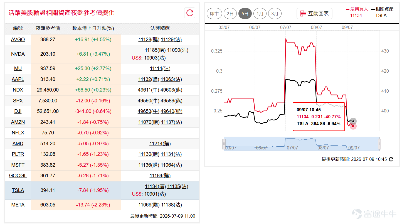Screen dimensions: 402x224
Task: Click the 夜盤參考價 column header
Action: pyautogui.click(x=48, y=28)
